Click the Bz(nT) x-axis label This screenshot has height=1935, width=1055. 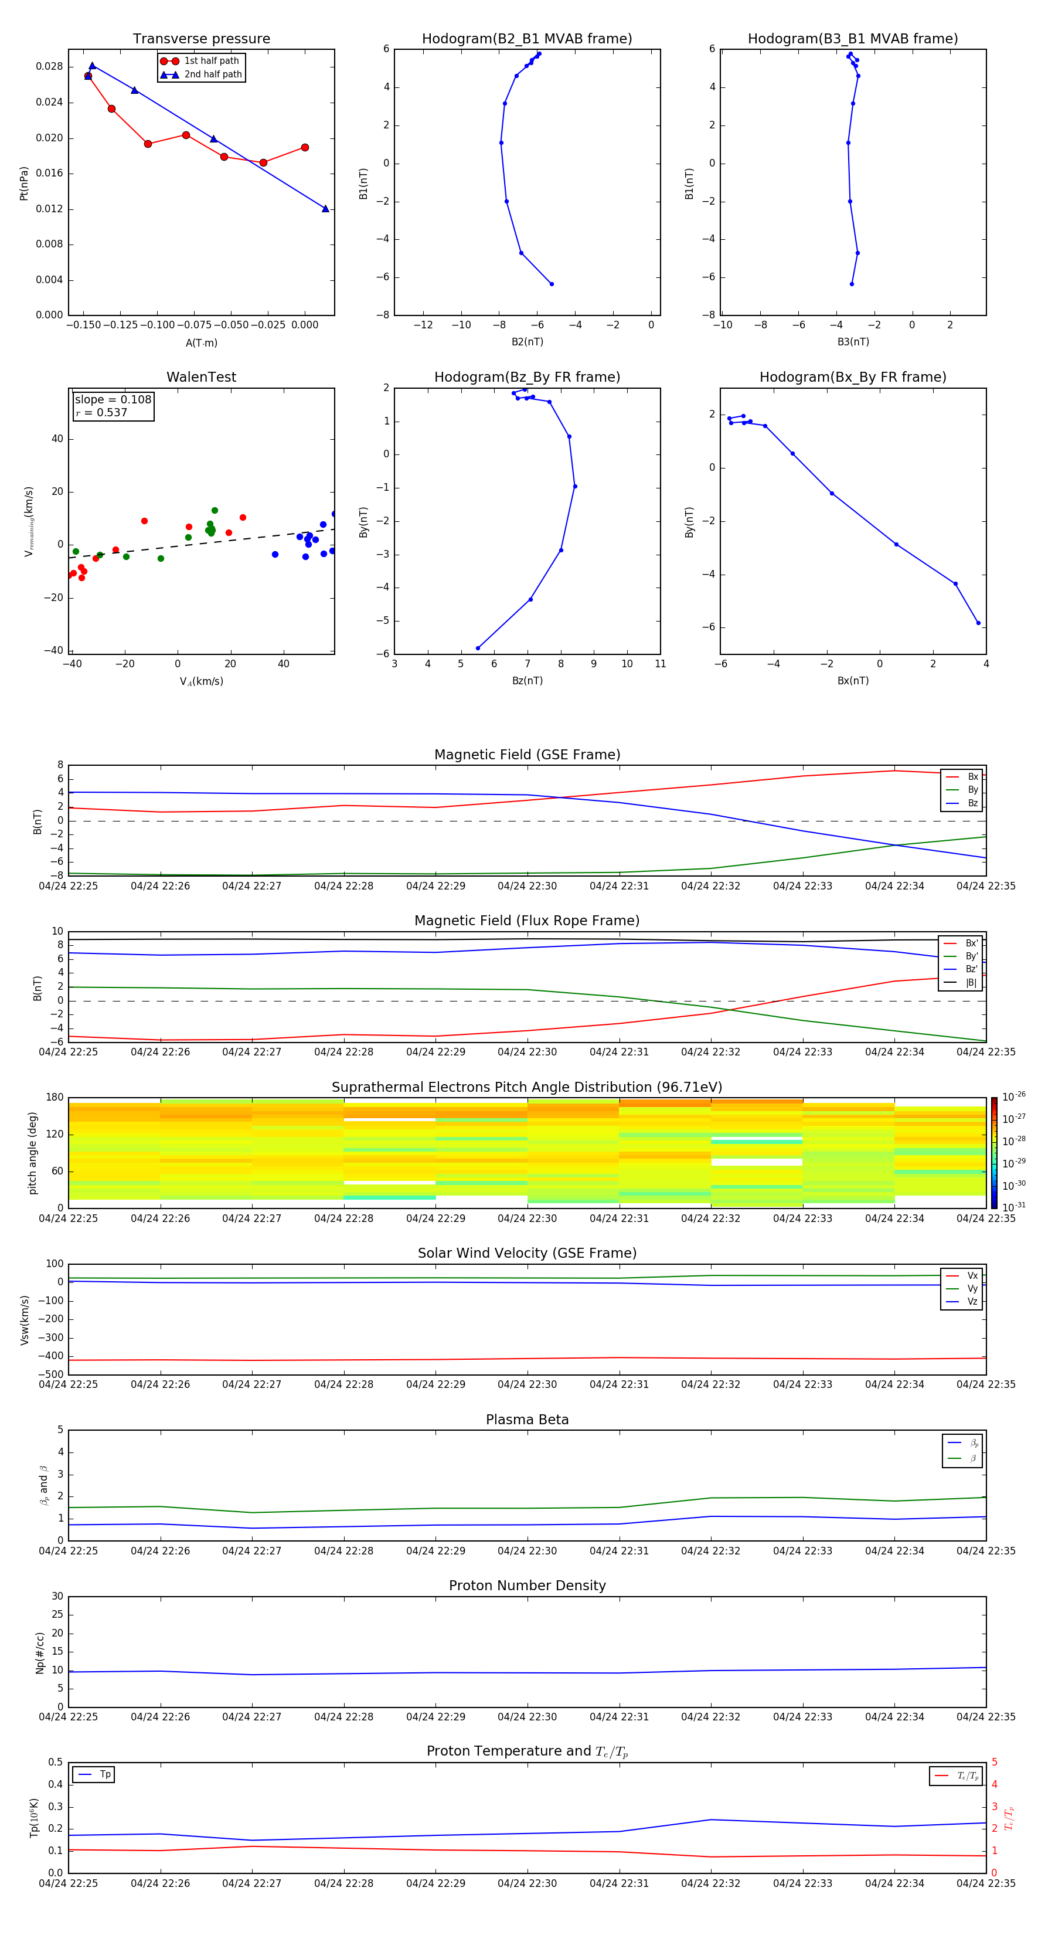527,681
